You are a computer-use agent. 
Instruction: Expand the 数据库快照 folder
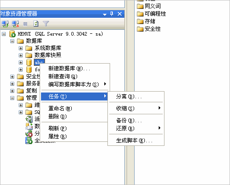21,55
